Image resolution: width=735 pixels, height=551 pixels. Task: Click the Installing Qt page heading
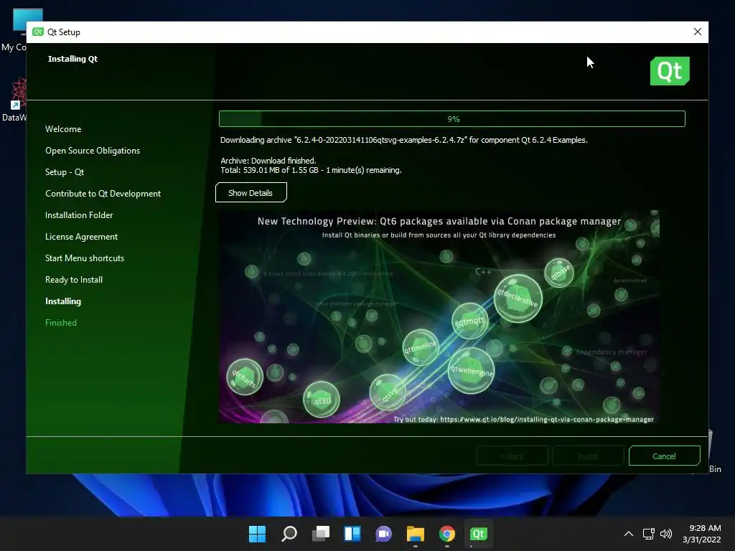[72, 59]
